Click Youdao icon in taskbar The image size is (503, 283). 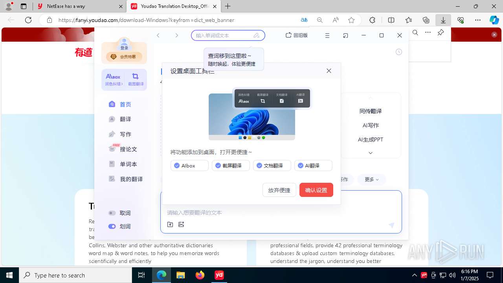(x=219, y=275)
